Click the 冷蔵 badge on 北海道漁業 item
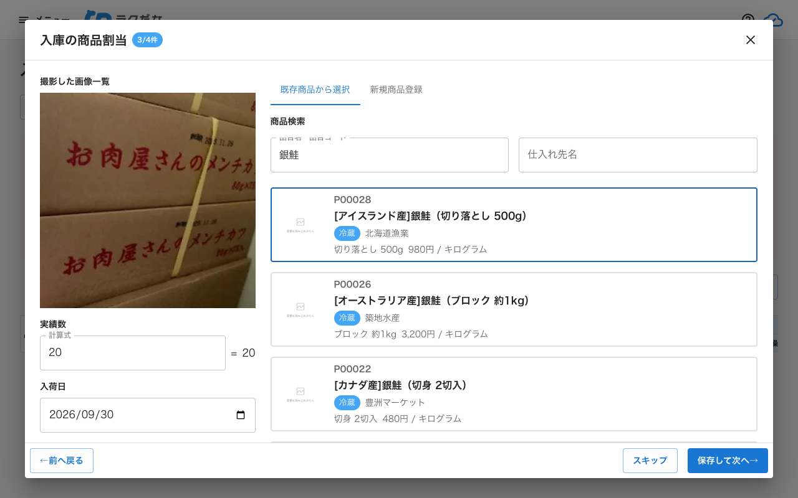This screenshot has width=798, height=498. 347,233
